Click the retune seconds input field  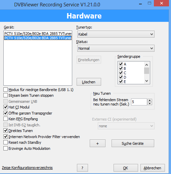click(x=139, y=102)
